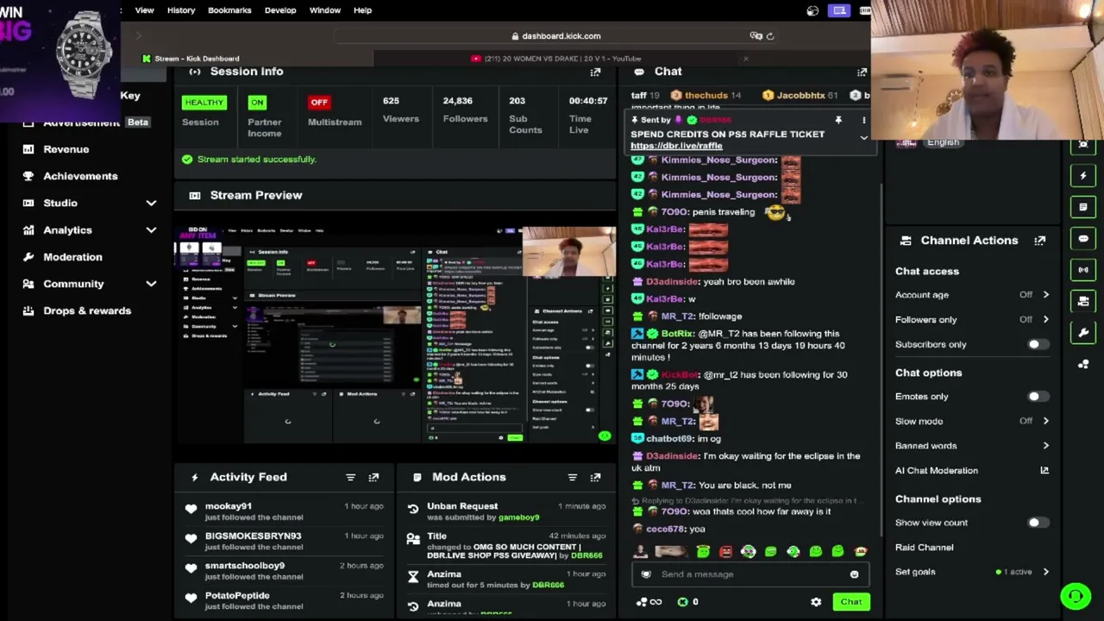Open Followers only setting chevron
Viewport: 1104px width, 621px height.
click(x=1045, y=320)
